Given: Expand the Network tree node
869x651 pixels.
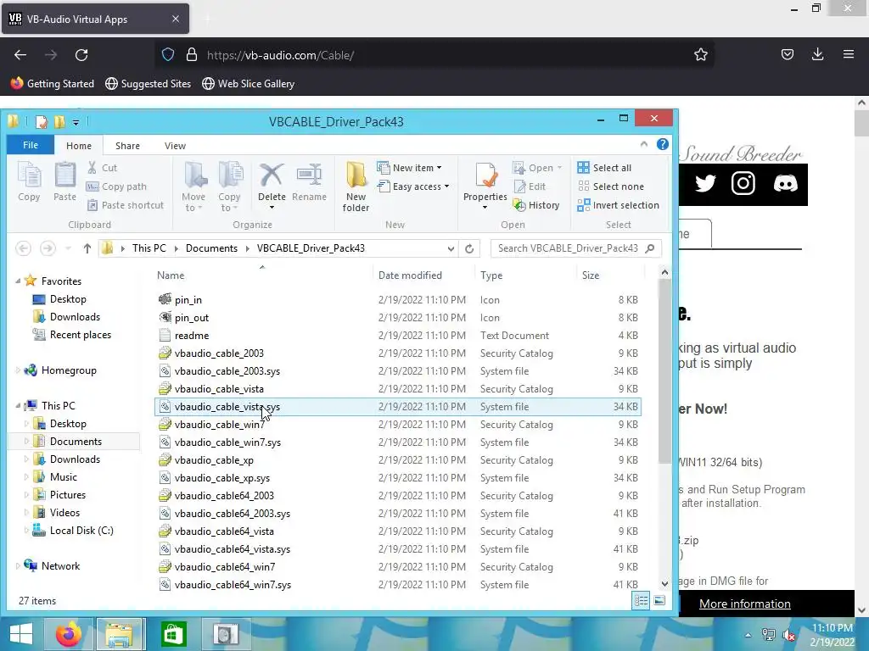Looking at the screenshot, I should click(x=18, y=565).
